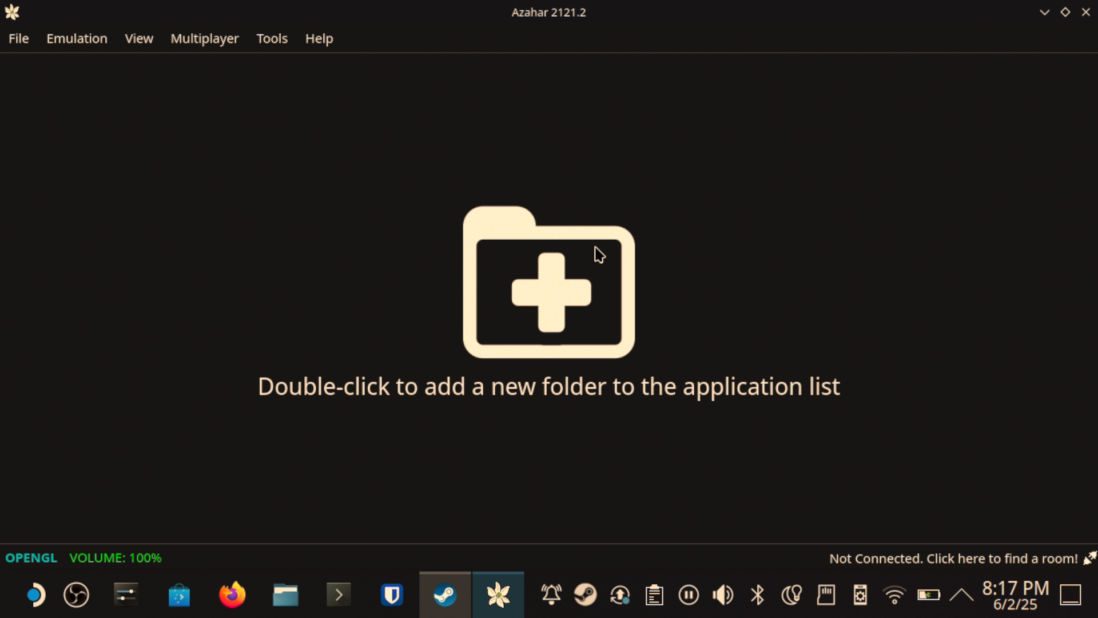Open the file manager from the taskbar
The width and height of the screenshot is (1098, 618).
coord(285,595)
